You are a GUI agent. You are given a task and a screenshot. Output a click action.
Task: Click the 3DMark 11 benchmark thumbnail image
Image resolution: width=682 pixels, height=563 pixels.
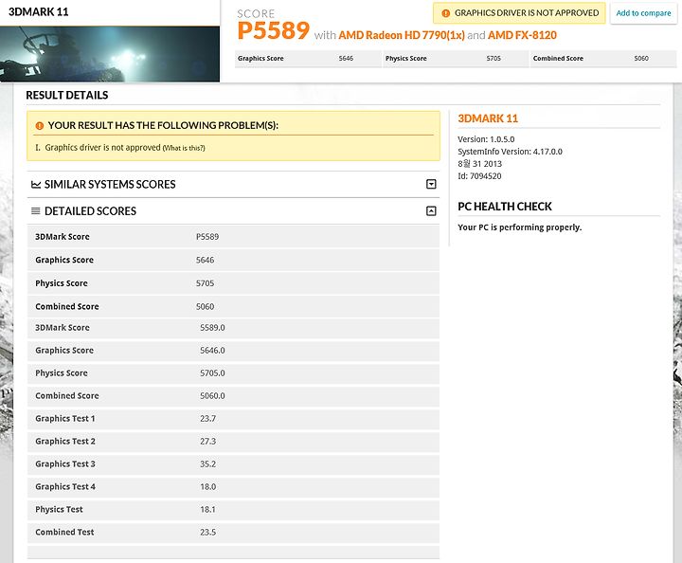point(110,54)
